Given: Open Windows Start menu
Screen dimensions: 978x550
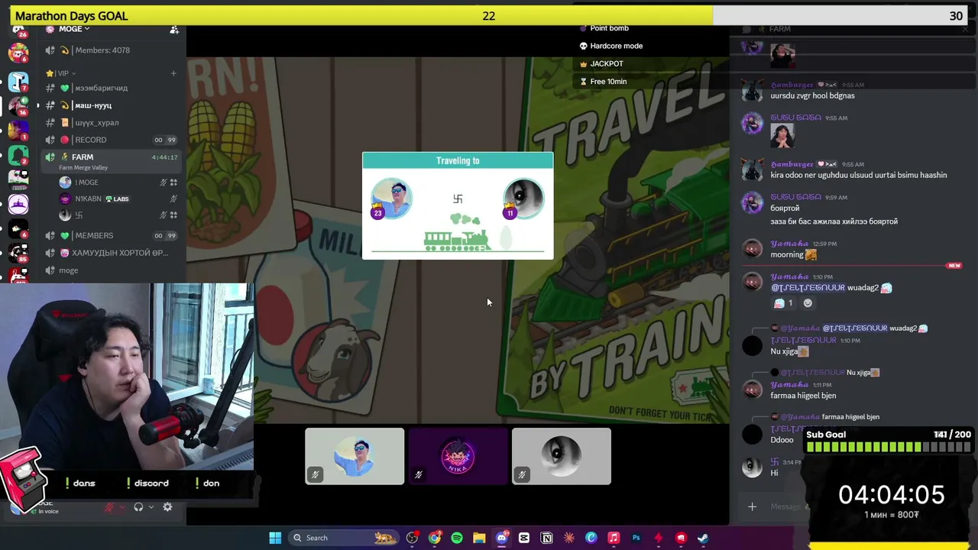Looking at the screenshot, I should tap(275, 538).
